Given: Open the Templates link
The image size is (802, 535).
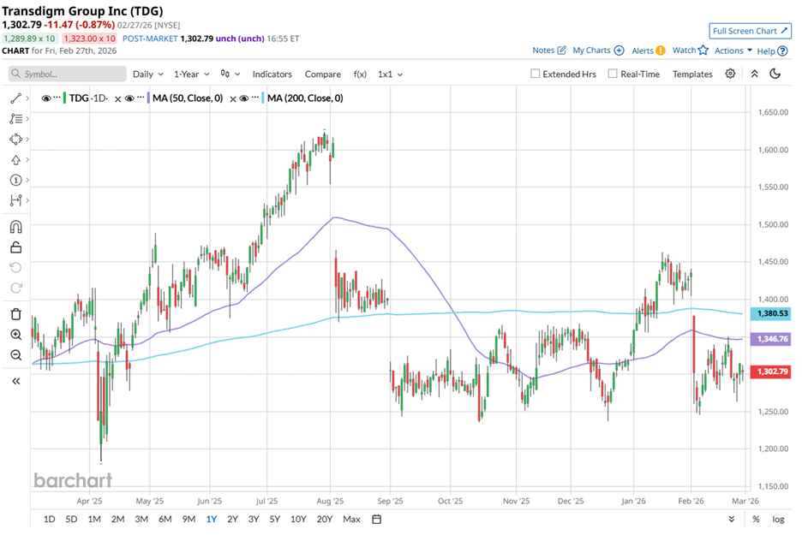Looking at the screenshot, I should point(692,74).
